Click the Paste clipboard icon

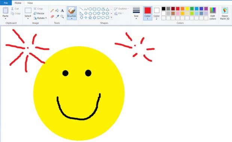[x=6, y=10]
